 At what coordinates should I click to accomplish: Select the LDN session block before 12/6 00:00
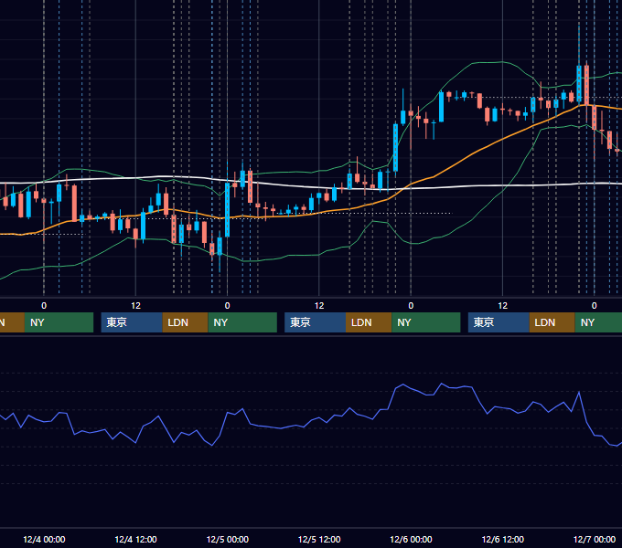369,322
